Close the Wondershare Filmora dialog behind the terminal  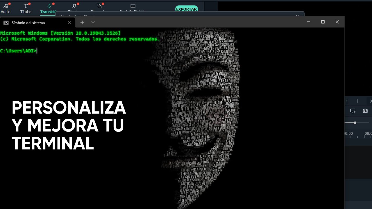click(298, 16)
